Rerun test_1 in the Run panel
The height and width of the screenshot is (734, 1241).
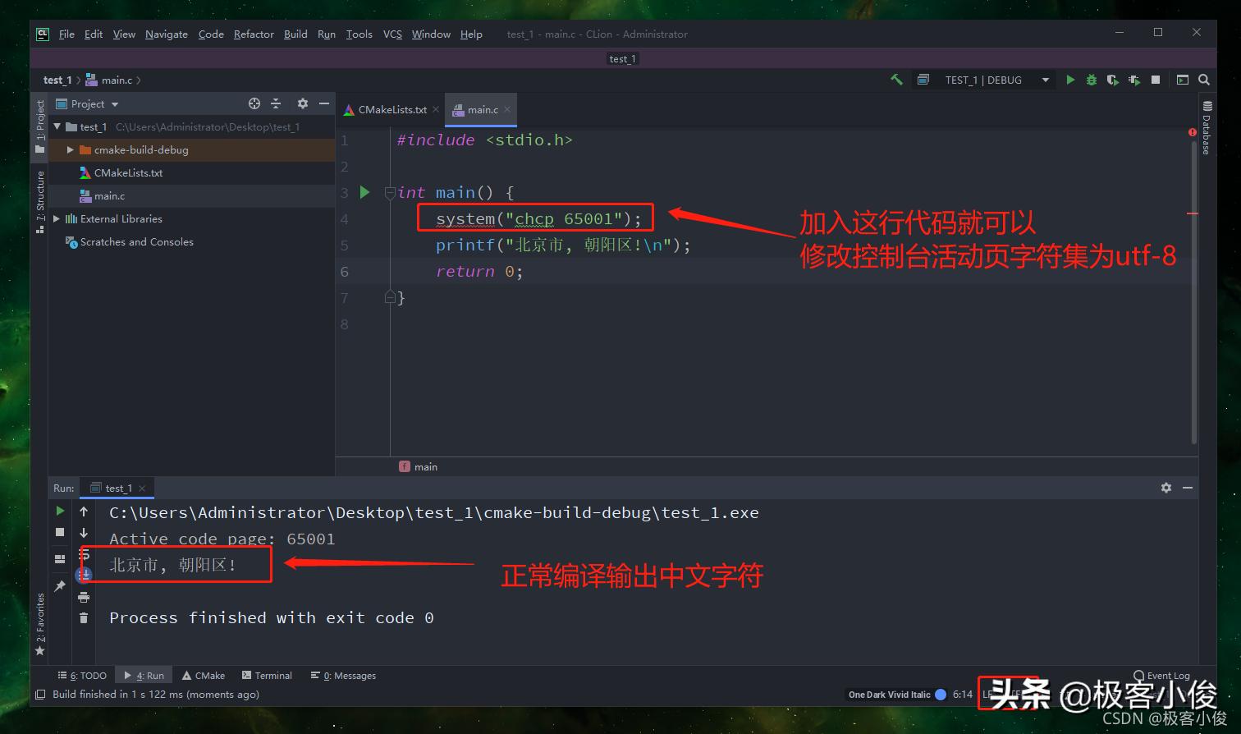(60, 511)
